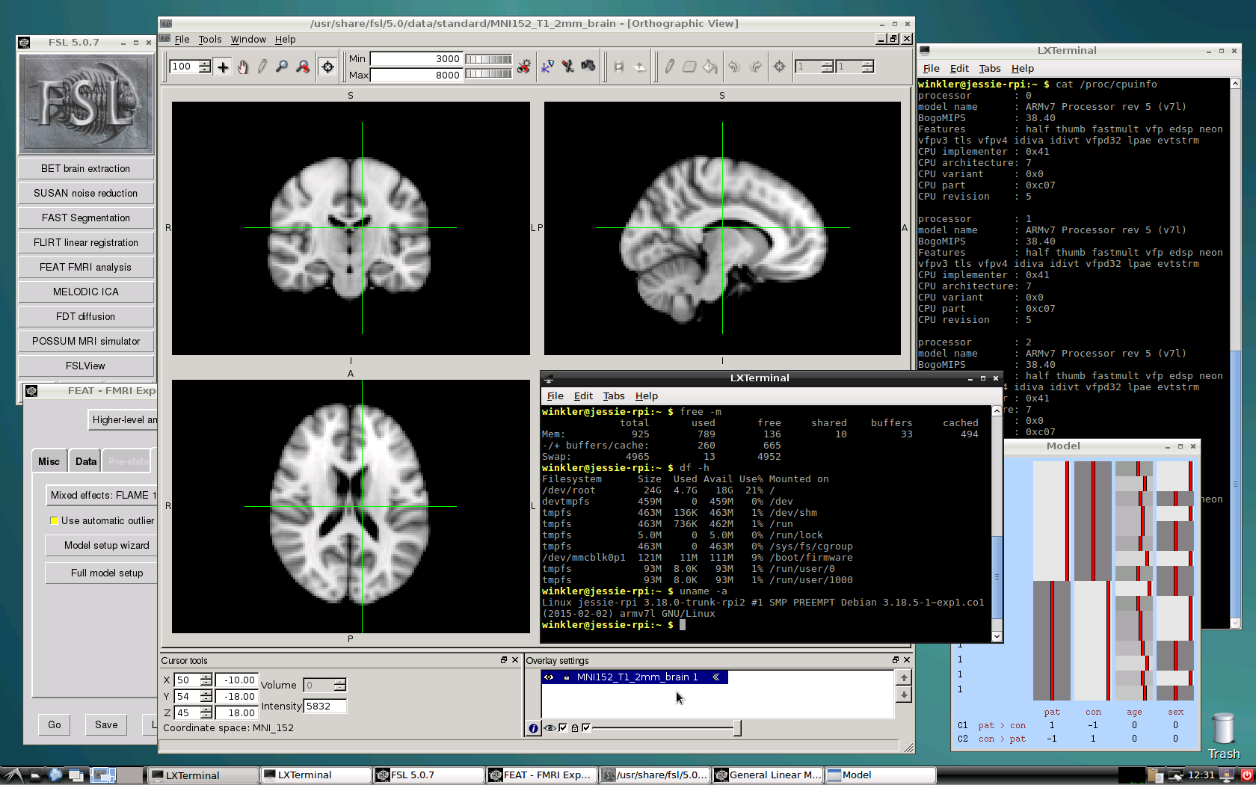Toggle the overlay lock checkbox next to the padlock
Image resolution: width=1256 pixels, height=785 pixels.
pos(586,727)
